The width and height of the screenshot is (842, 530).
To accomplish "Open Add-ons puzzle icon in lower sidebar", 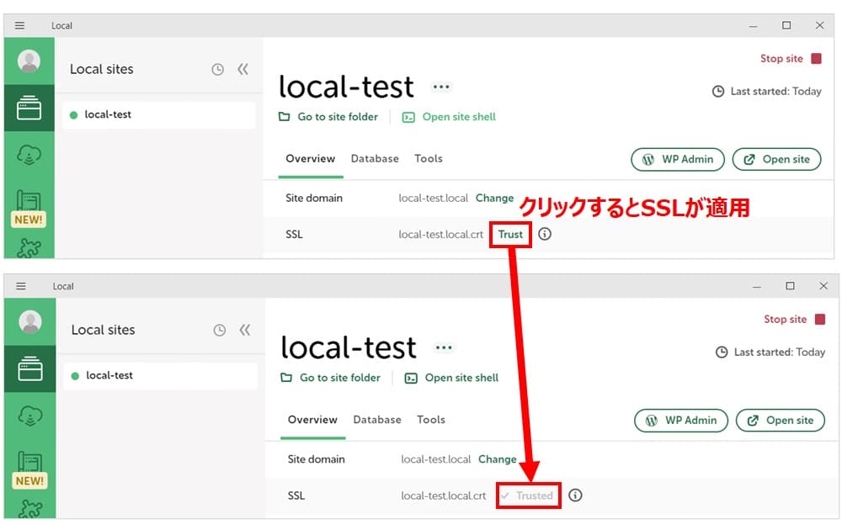I will [x=30, y=508].
